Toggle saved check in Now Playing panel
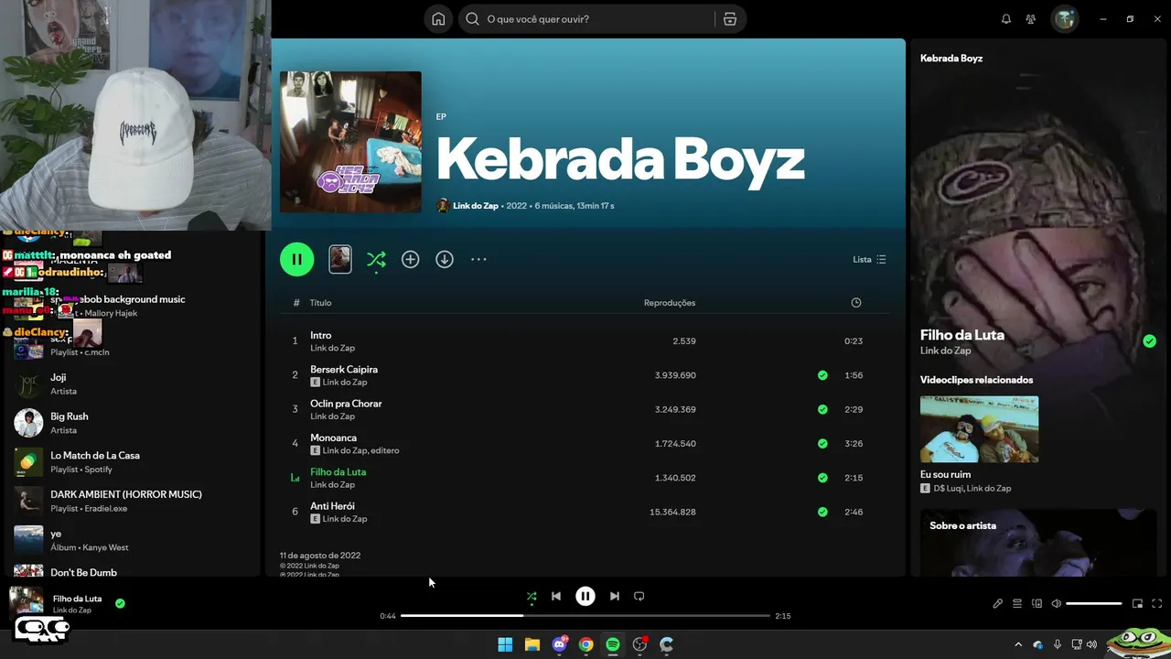This screenshot has width=1171, height=659. (x=1149, y=341)
